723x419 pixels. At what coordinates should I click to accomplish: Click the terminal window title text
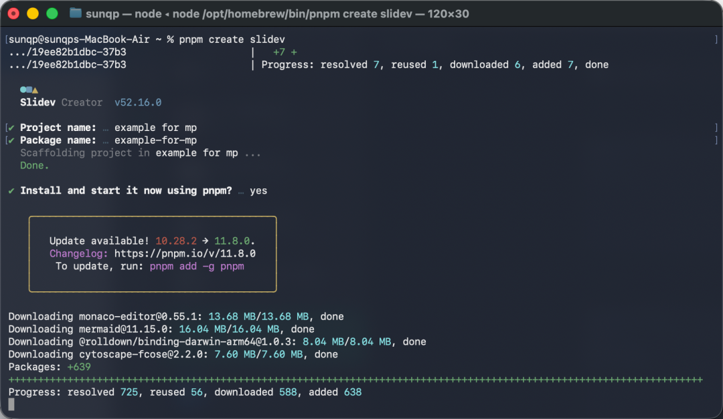277,14
